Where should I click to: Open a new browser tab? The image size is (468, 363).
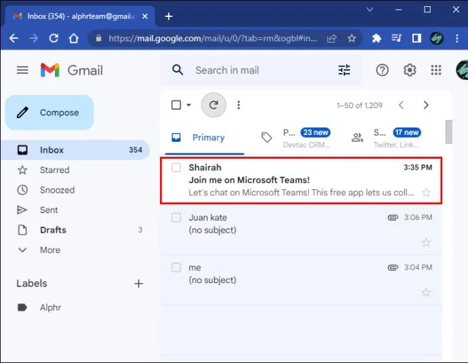pyautogui.click(x=169, y=16)
